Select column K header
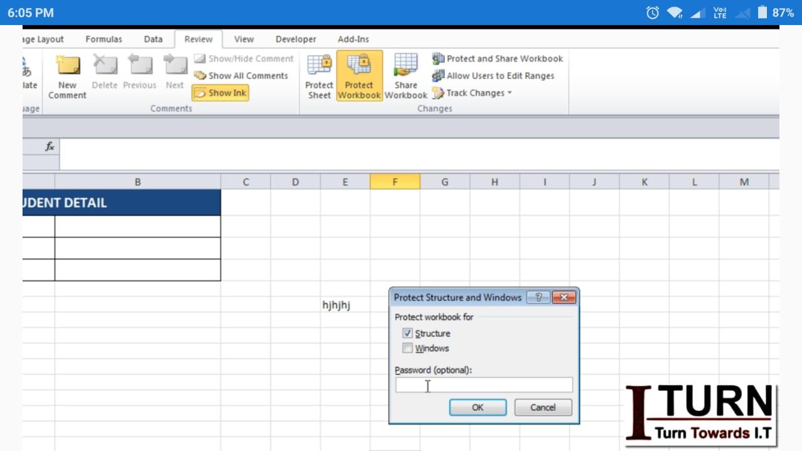Screen dimensions: 802x451 tap(644, 182)
